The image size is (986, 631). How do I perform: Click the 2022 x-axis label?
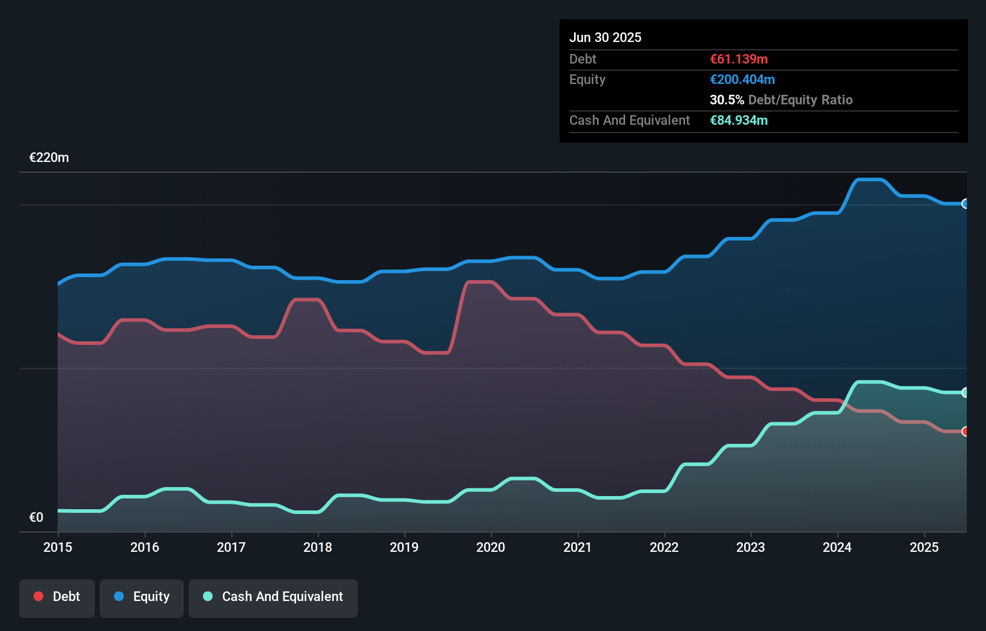click(x=664, y=547)
